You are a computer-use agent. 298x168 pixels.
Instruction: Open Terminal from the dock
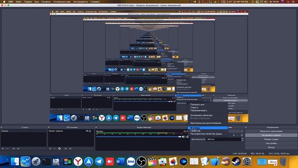(47, 161)
